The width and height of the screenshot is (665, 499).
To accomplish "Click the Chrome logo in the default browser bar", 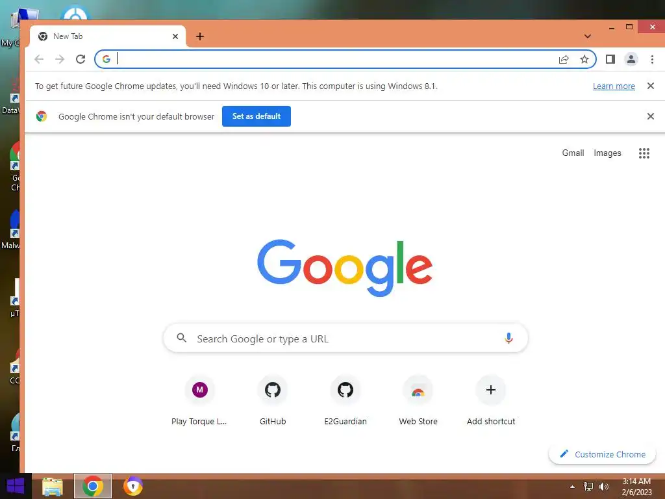I will [x=42, y=116].
